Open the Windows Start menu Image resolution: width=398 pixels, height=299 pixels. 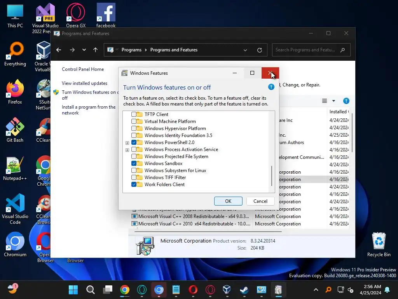point(73,290)
